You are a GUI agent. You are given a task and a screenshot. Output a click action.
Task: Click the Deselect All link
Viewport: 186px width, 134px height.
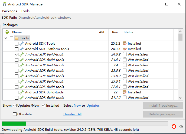pyautogui.click(x=72, y=114)
